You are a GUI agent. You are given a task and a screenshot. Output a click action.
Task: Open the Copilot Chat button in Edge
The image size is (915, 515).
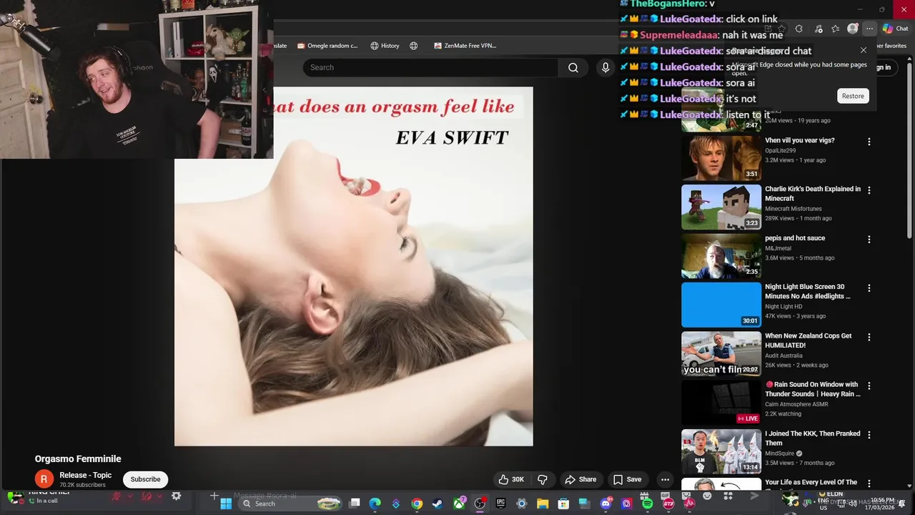(x=896, y=29)
